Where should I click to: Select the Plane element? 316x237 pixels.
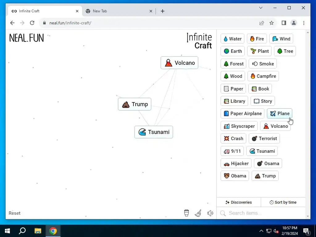(x=279, y=114)
